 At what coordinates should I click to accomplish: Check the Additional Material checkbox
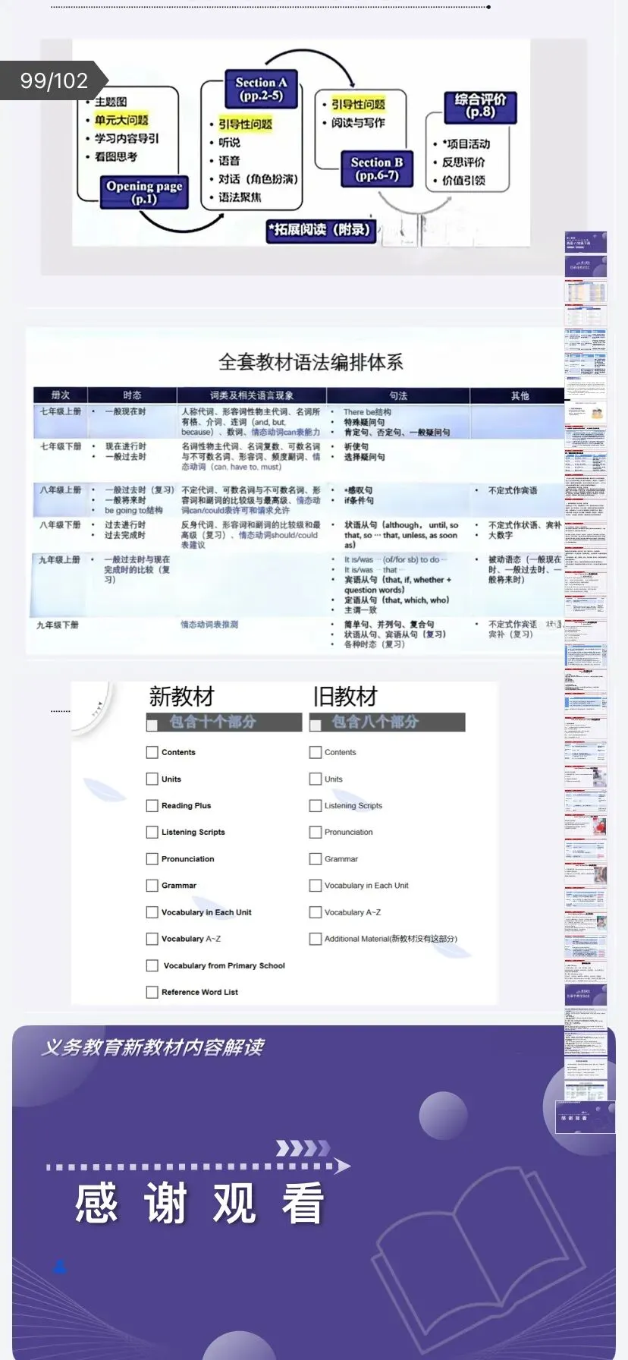tap(315, 939)
